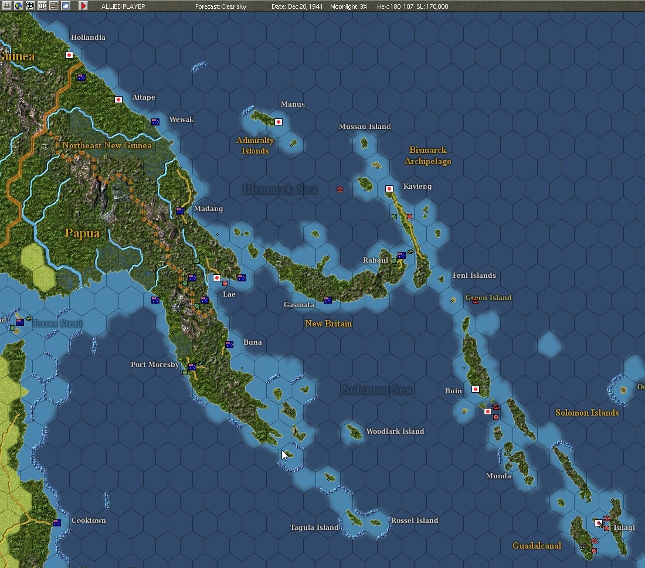Select the Japanese flag base at Buin
This screenshot has width=645, height=568.
[x=476, y=389]
